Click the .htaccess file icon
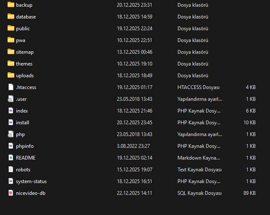The height and width of the screenshot is (215, 270). tap(11, 87)
